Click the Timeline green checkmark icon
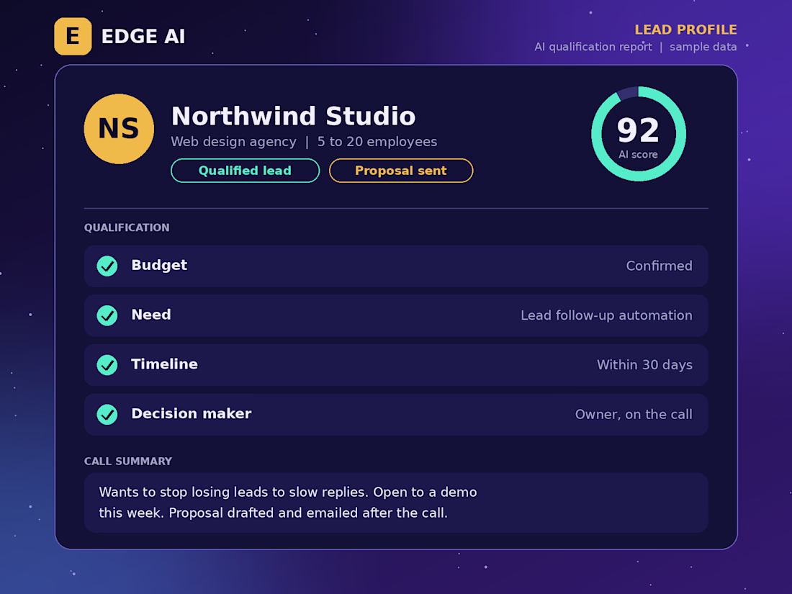The width and height of the screenshot is (792, 594). tap(107, 365)
